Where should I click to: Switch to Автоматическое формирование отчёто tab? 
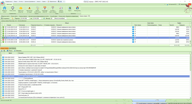point(38,16)
